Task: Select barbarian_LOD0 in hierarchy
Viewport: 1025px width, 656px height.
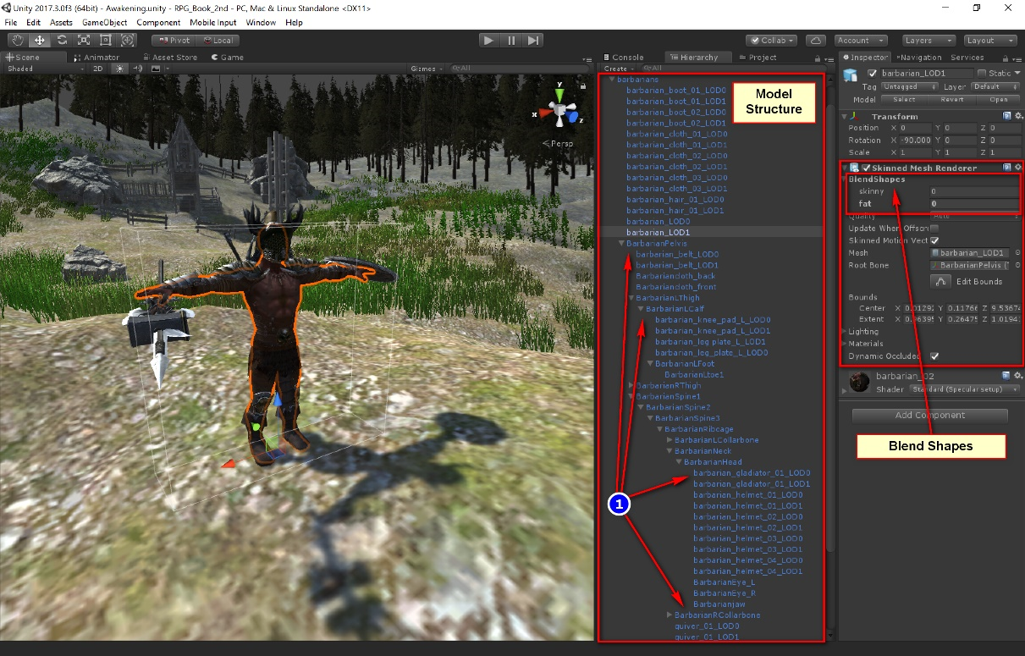Action: (x=659, y=221)
